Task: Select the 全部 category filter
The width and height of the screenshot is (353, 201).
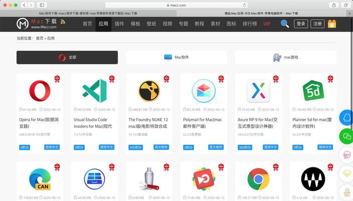Action: pos(67,57)
